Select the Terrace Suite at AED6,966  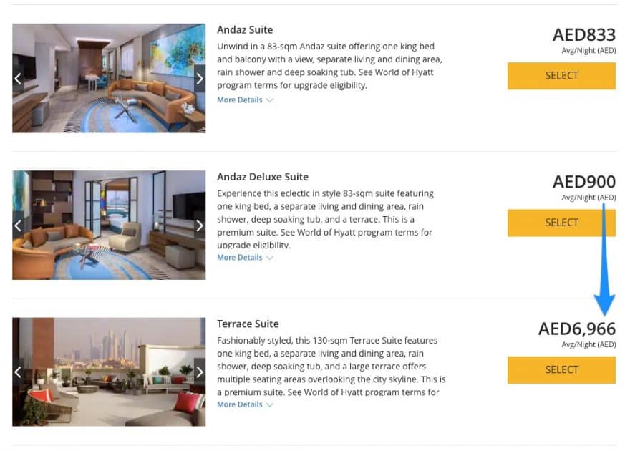(561, 370)
